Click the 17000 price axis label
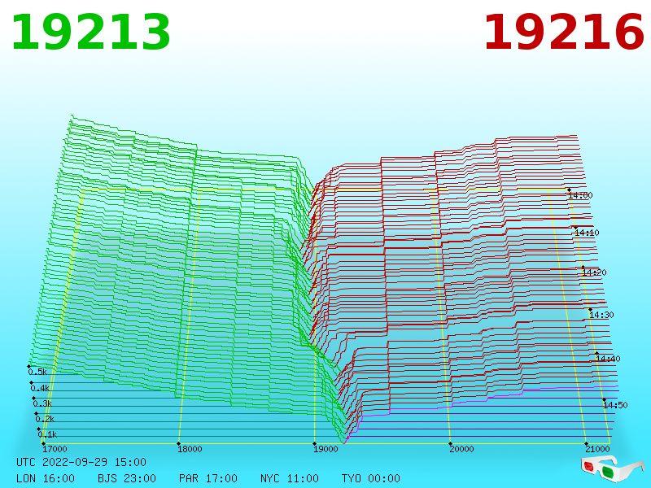 point(55,449)
